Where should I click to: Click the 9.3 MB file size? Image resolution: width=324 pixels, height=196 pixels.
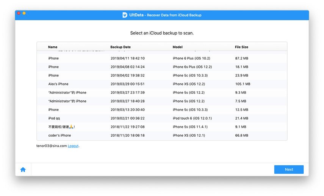click(241, 92)
